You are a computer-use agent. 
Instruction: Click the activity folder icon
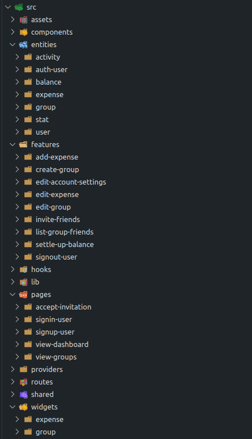[x=28, y=57]
